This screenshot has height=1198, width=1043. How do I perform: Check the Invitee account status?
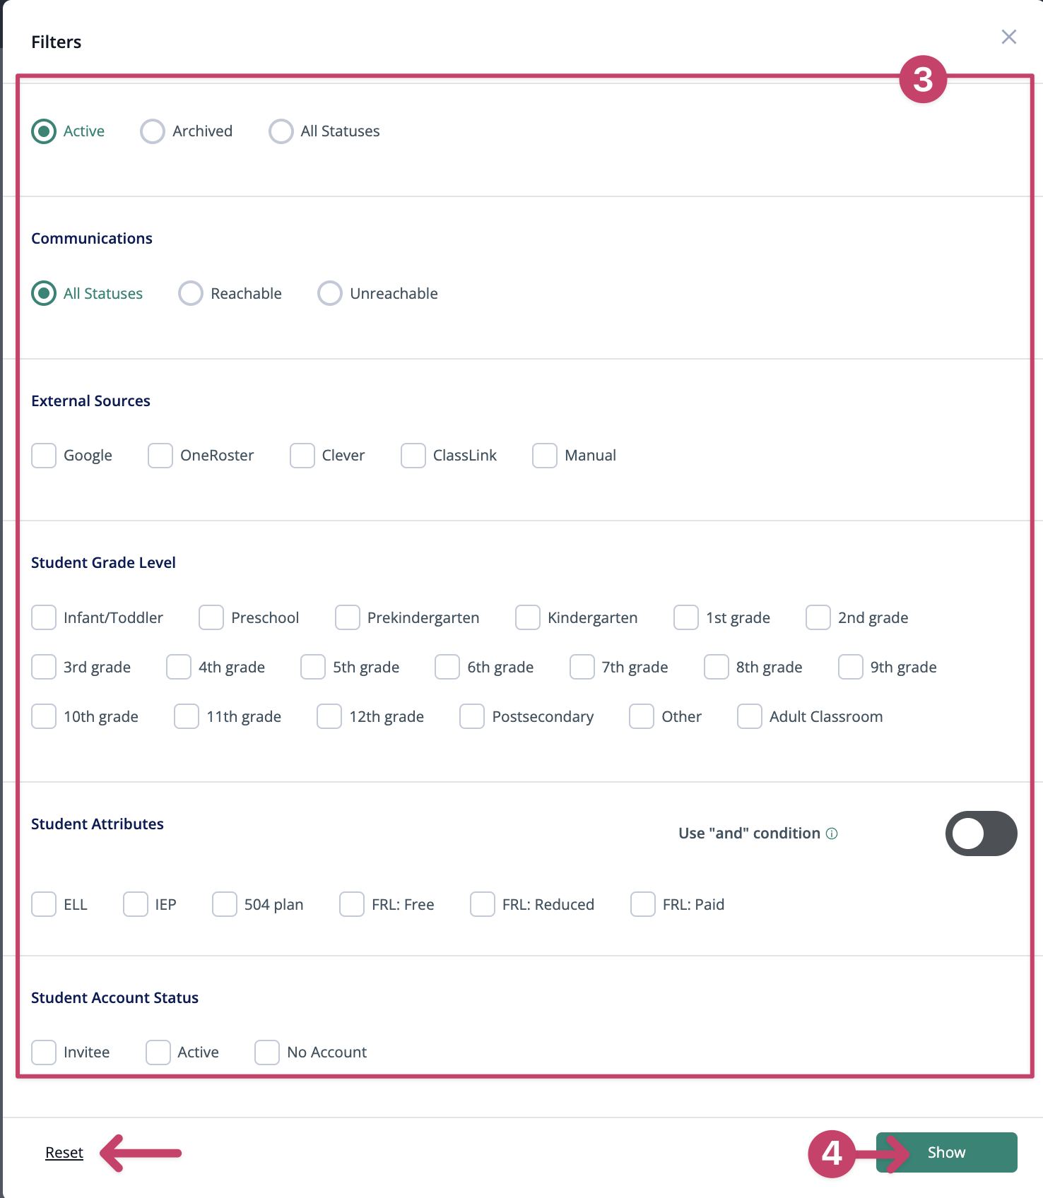43,1052
